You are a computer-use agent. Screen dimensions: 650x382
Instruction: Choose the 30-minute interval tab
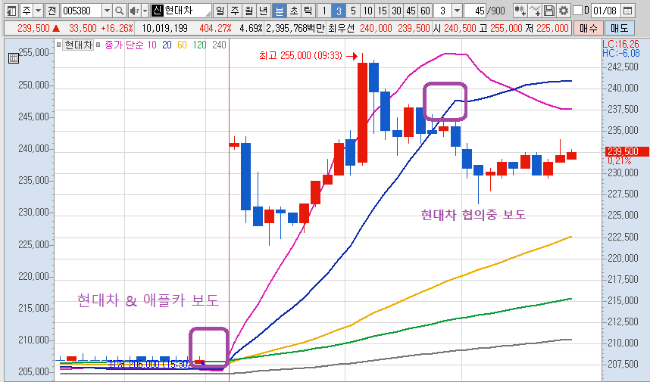tap(396, 11)
